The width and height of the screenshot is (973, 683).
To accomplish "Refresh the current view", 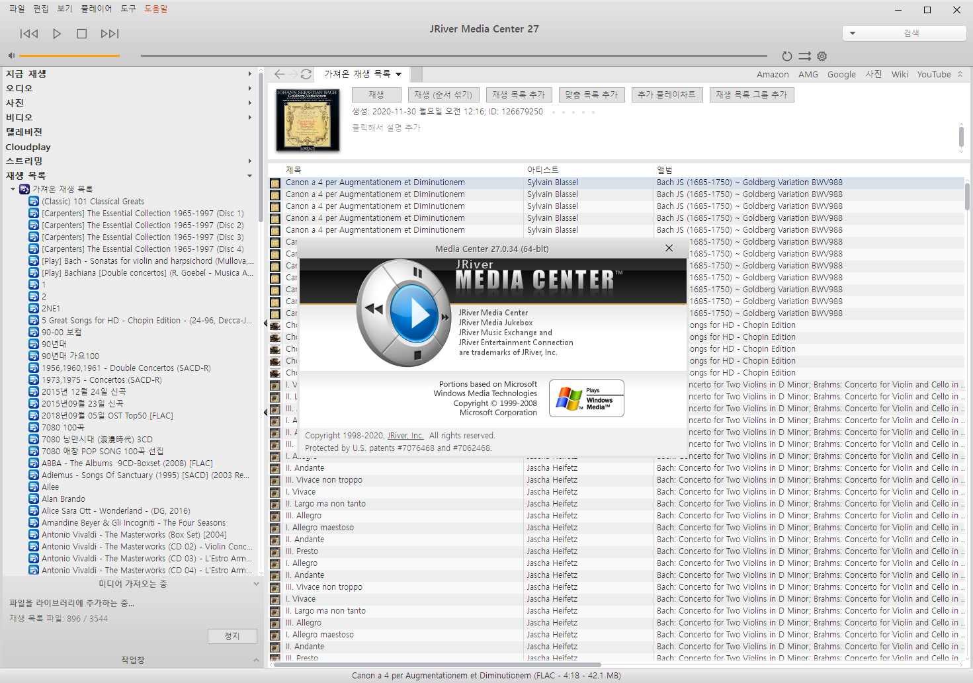I will [x=306, y=74].
